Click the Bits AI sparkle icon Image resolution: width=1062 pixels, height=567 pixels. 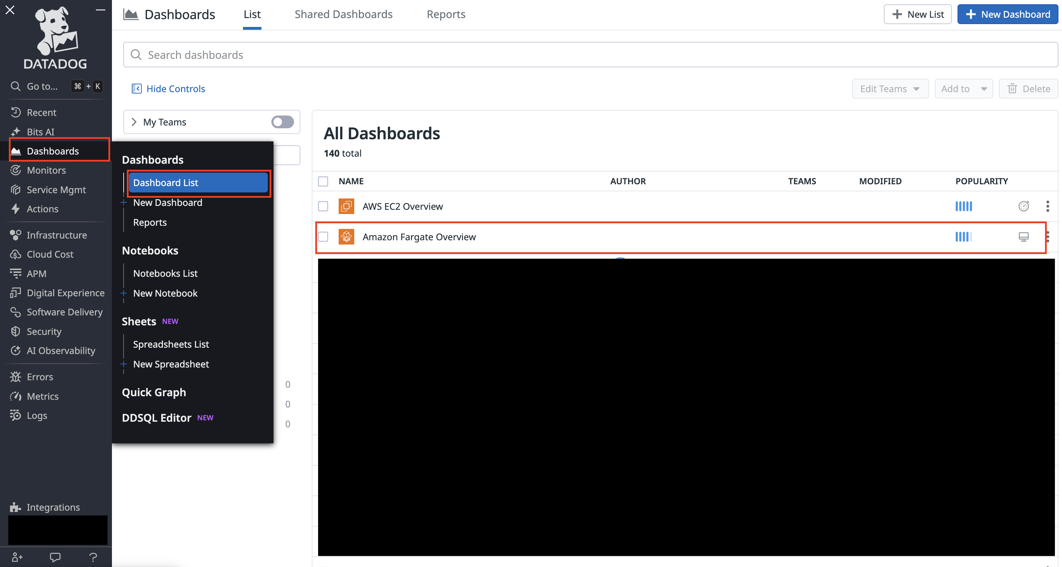[x=16, y=132]
